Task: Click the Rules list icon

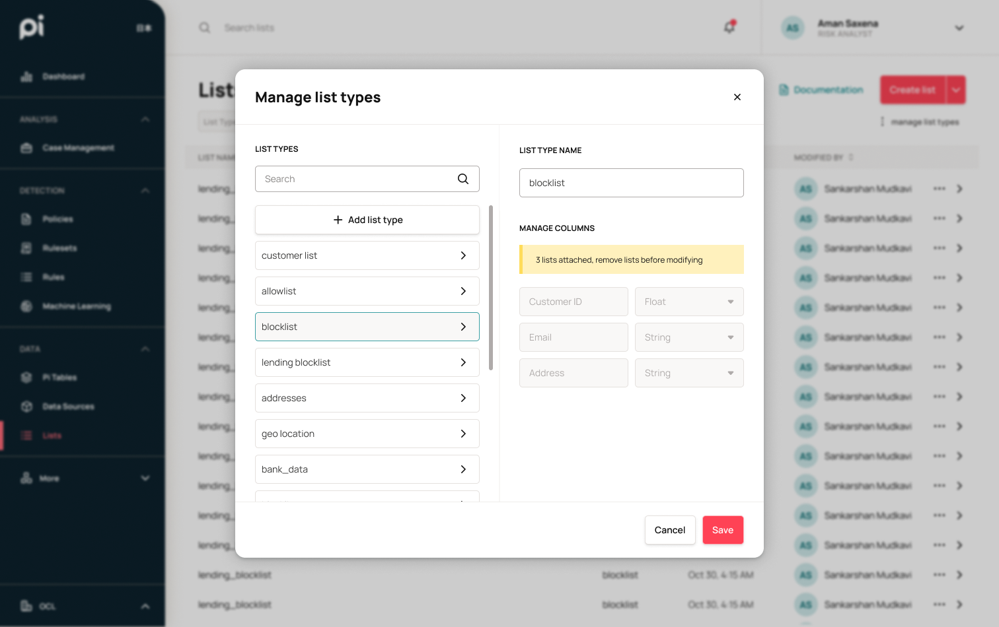Action: coord(26,277)
